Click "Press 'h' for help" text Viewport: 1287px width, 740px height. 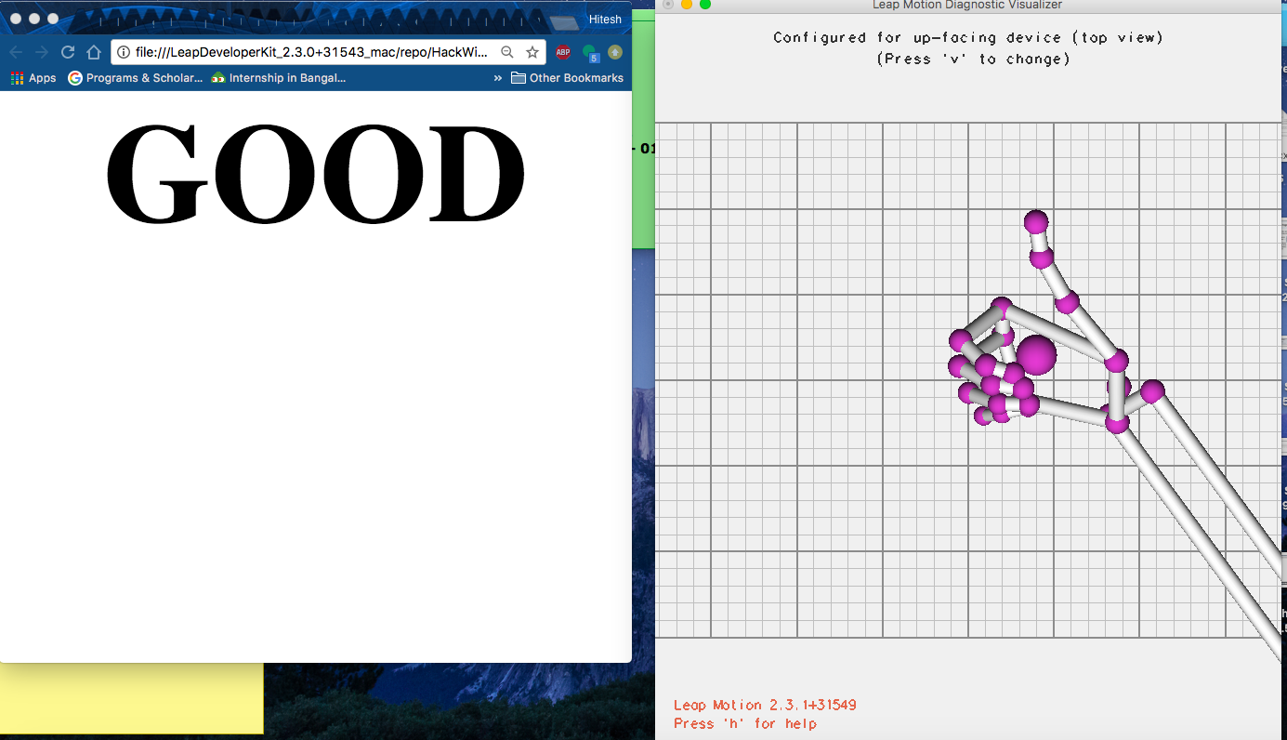click(745, 723)
